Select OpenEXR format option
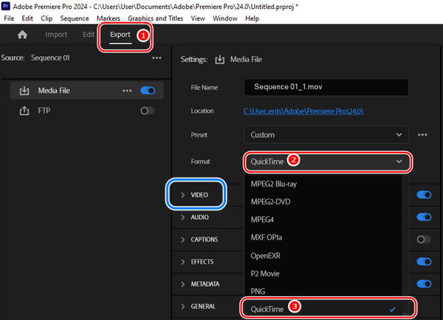Screen dimensions: 443x320 [323, 256]
